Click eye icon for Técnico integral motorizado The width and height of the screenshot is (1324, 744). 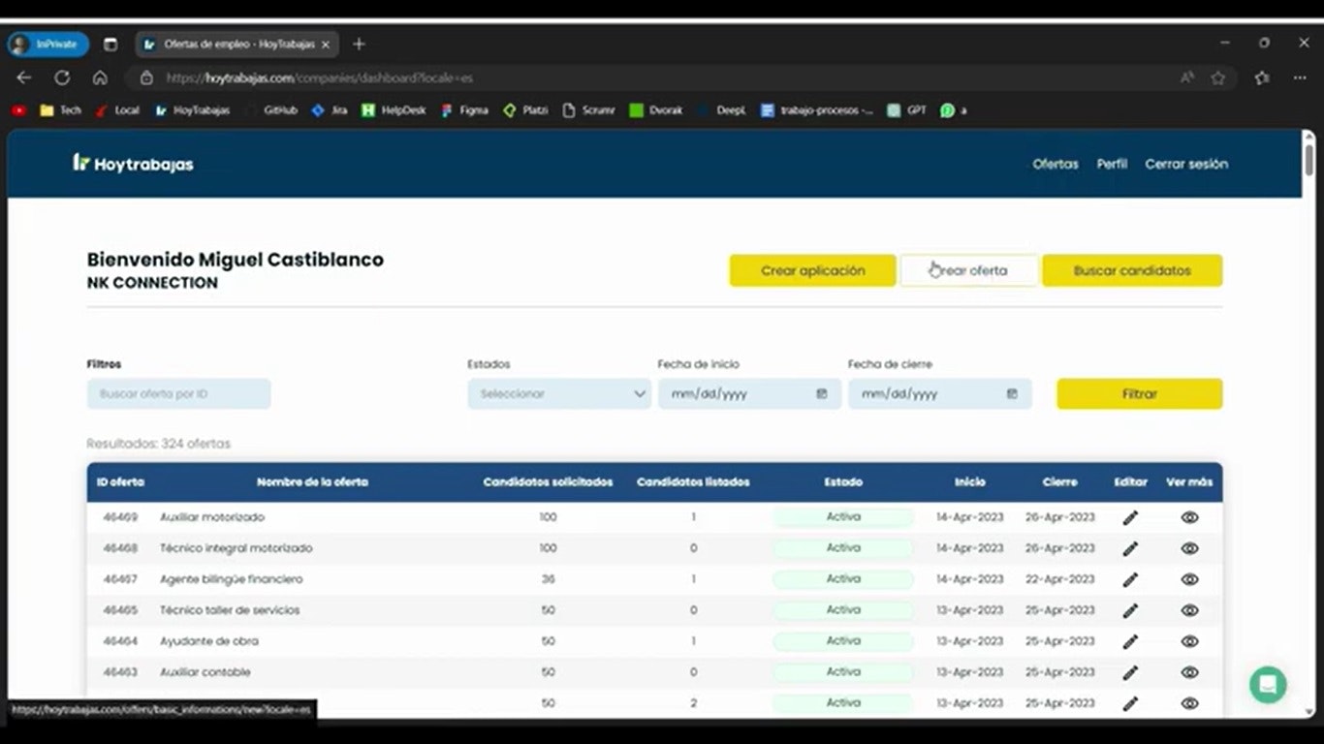(x=1190, y=548)
